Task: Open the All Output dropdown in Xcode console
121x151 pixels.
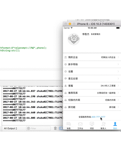Action: pos(11,128)
